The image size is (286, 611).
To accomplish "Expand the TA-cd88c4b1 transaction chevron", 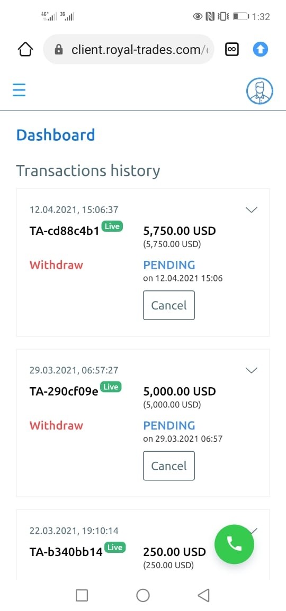I will coord(251,209).
